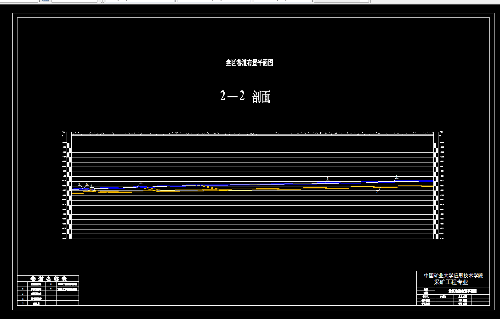Click the drawing name cell in the title block

tap(462, 291)
